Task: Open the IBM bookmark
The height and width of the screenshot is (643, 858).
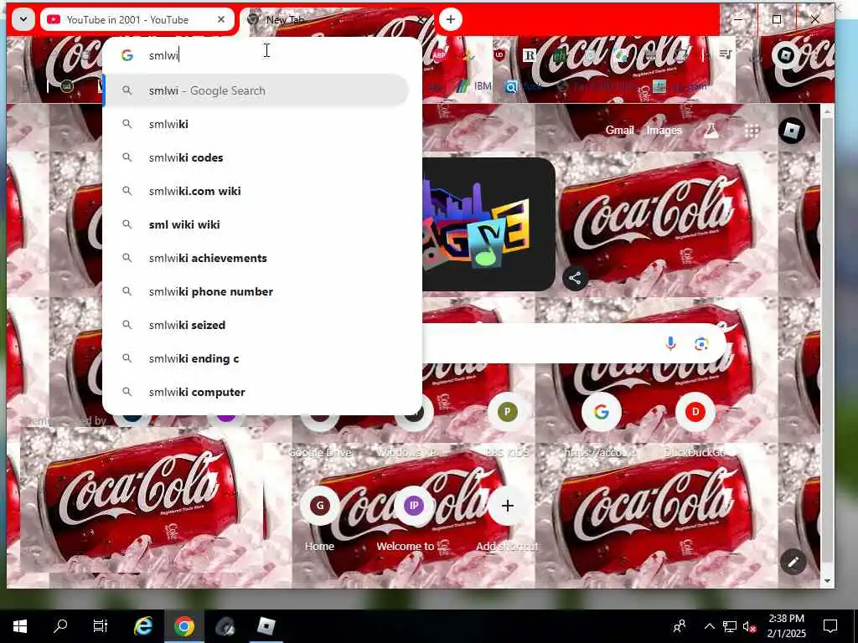Action: click(474, 86)
